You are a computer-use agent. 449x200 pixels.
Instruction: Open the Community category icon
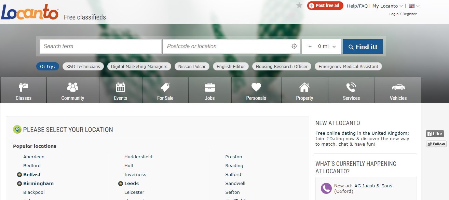tap(72, 88)
